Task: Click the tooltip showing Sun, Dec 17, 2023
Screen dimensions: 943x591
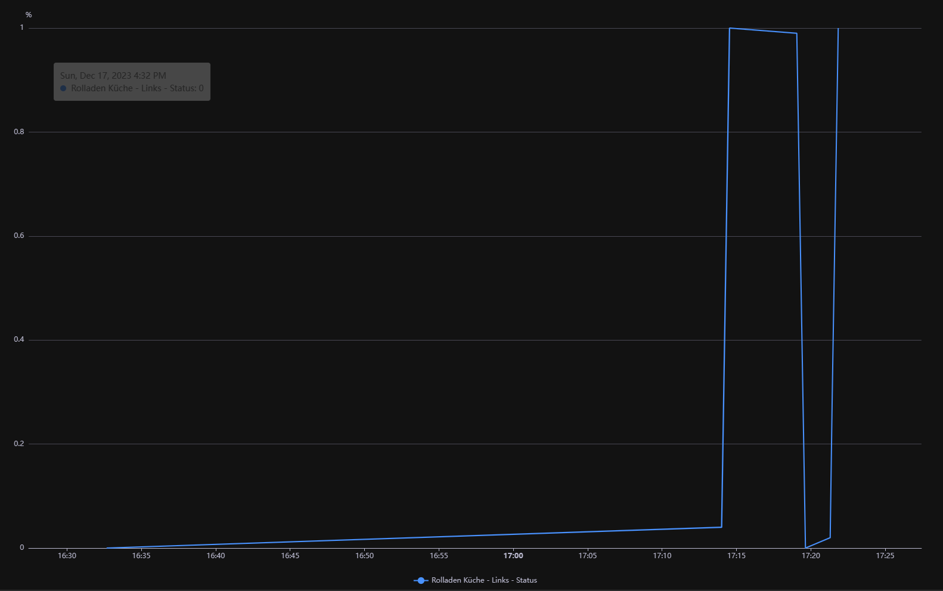Action: click(132, 82)
